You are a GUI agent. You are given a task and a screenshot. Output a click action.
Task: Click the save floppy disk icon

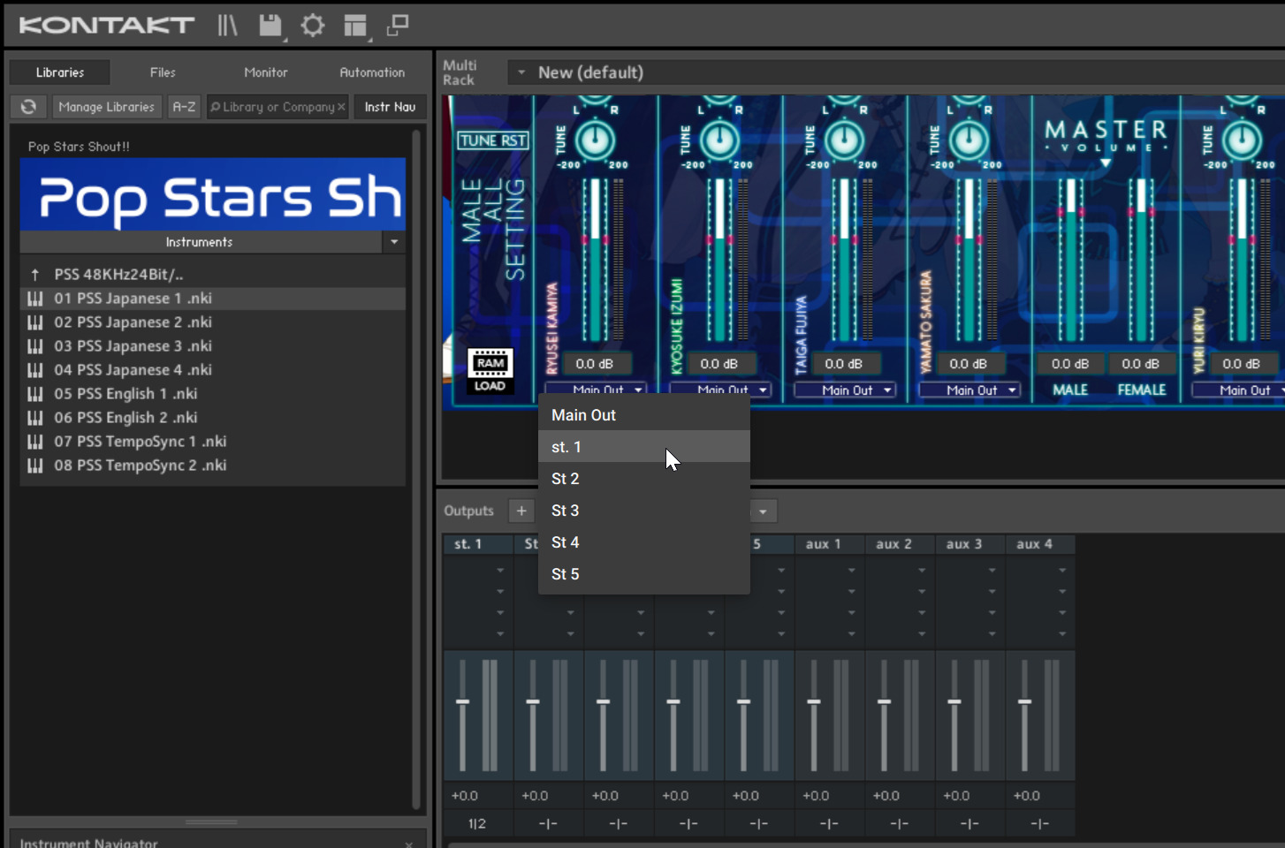(270, 26)
